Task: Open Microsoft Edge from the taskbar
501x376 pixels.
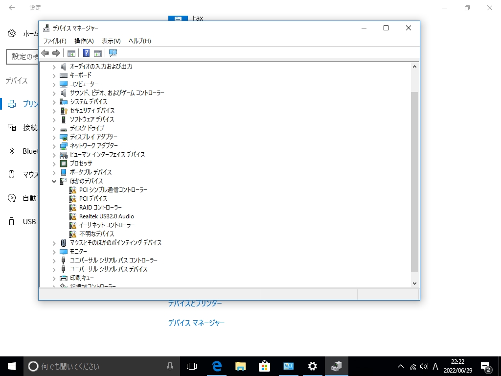Action: tap(217, 366)
